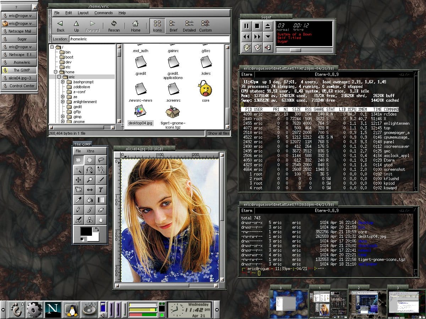The width and height of the screenshot is (426, 319).
Task: Pick the Clone stamp tool
Action: tap(90, 220)
